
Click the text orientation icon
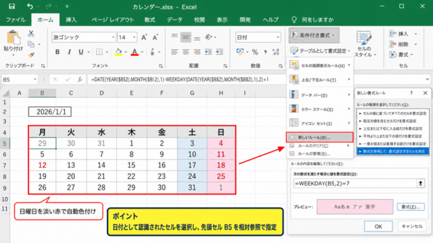pos(209,37)
